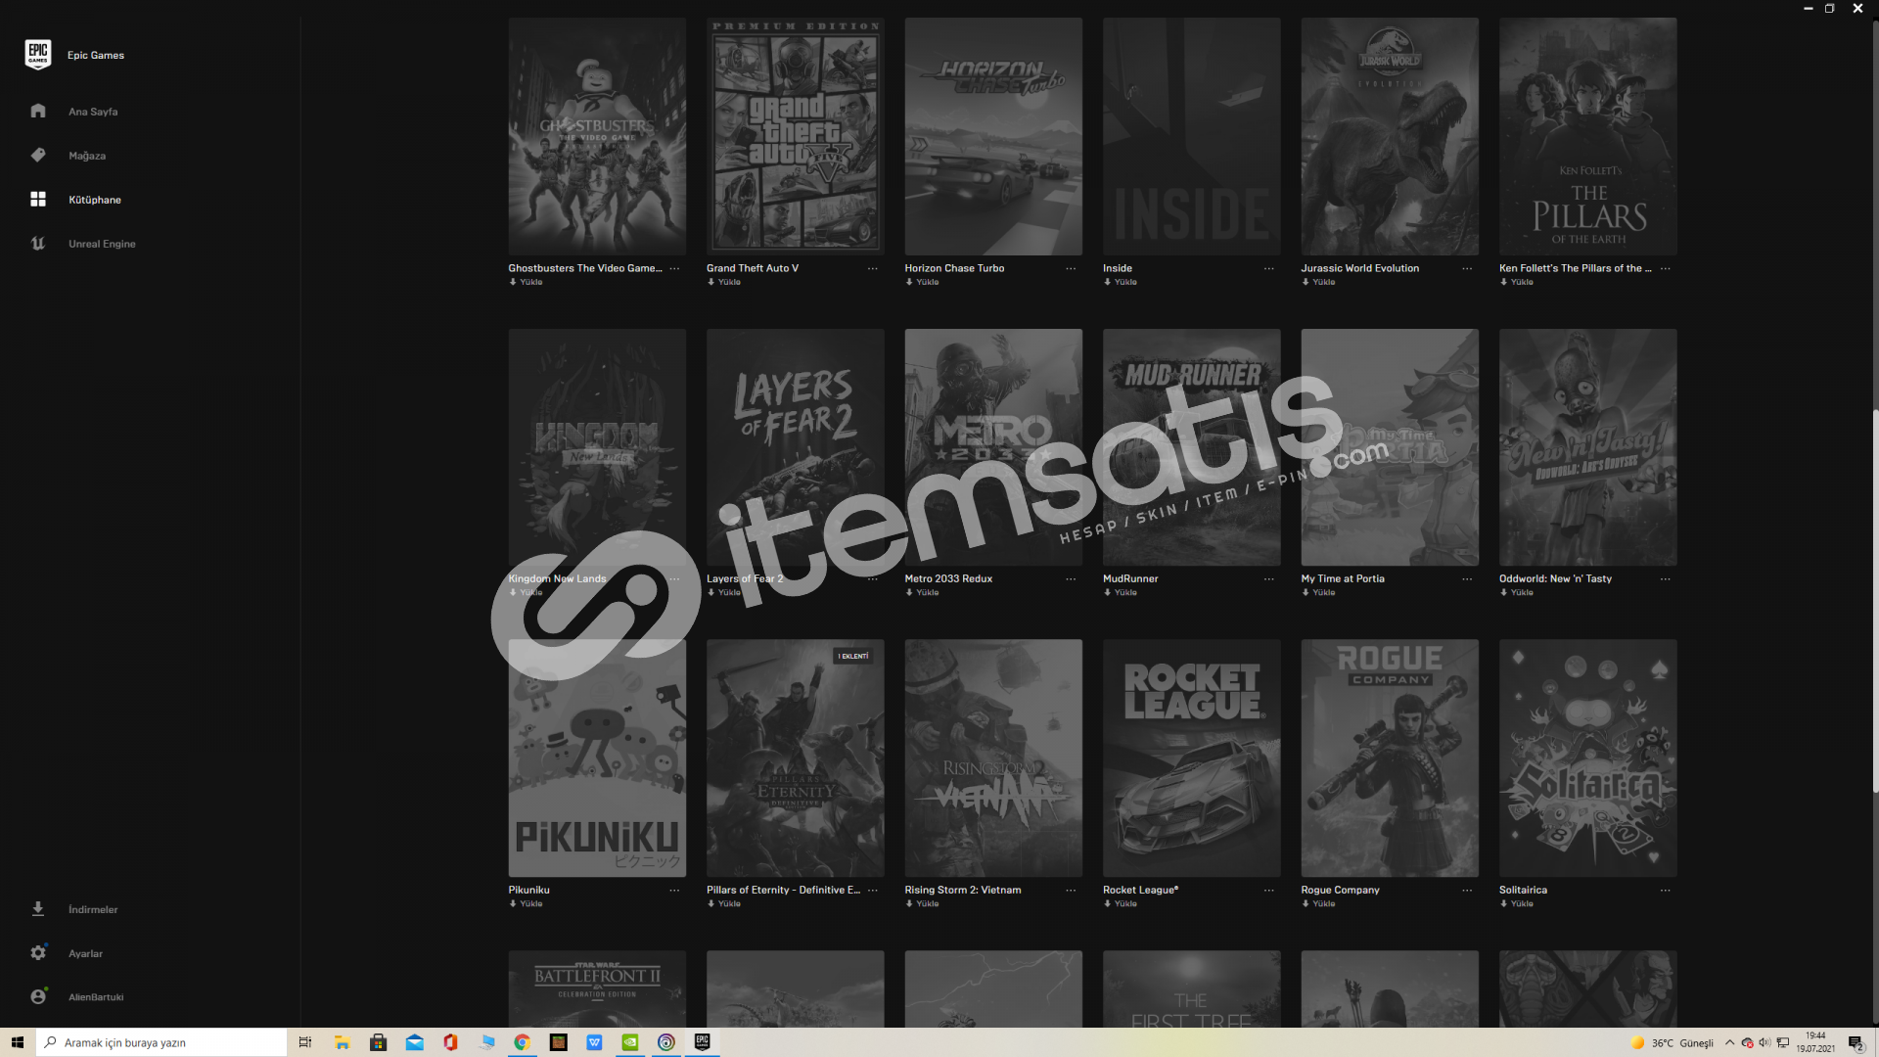The width and height of the screenshot is (1879, 1057).
Task: Open options menu for MudRunner
Action: 1268,578
